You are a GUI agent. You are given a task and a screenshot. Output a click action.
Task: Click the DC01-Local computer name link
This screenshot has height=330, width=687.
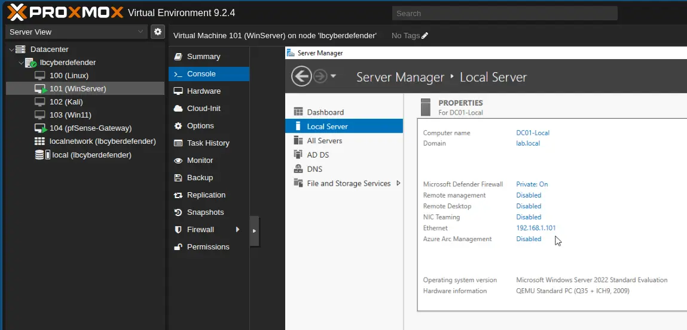coord(533,133)
